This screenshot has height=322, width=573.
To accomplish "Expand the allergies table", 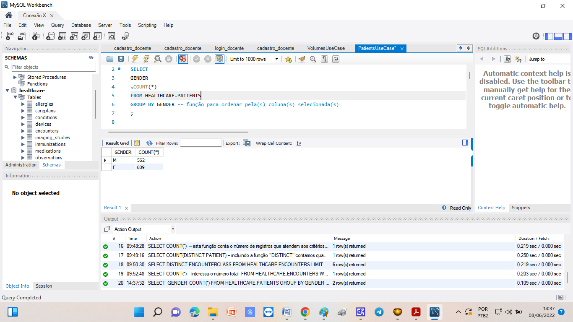I will 23,104.
